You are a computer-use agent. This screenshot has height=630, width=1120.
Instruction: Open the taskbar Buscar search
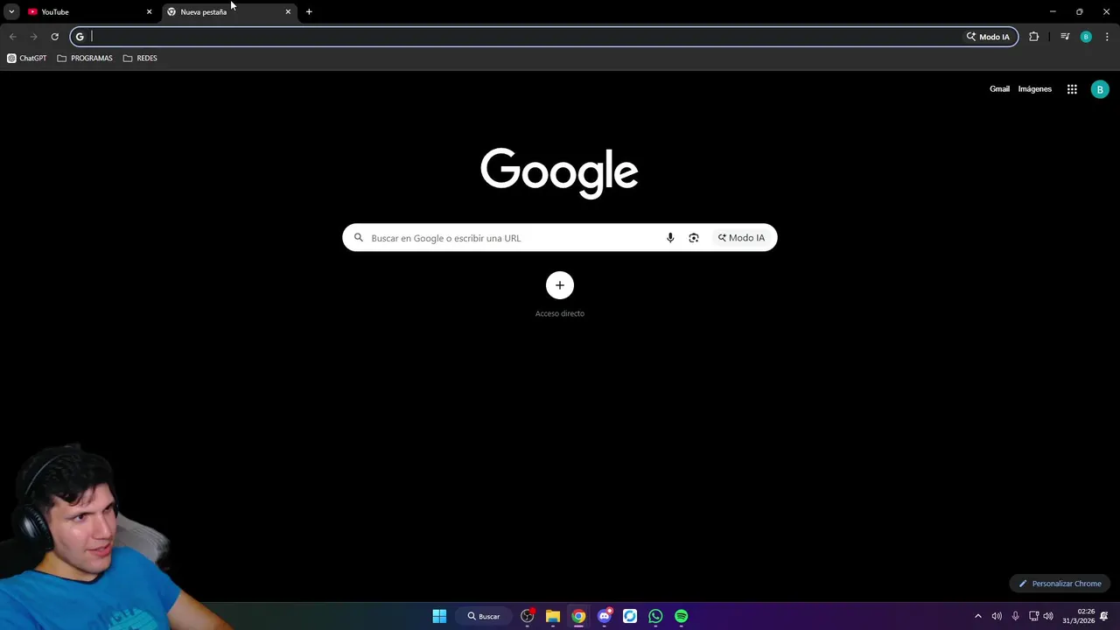coord(484,616)
